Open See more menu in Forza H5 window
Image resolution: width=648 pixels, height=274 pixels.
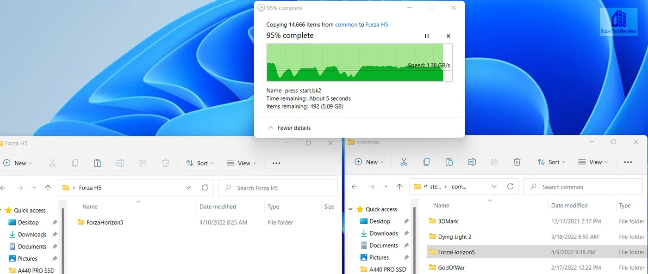(276, 163)
